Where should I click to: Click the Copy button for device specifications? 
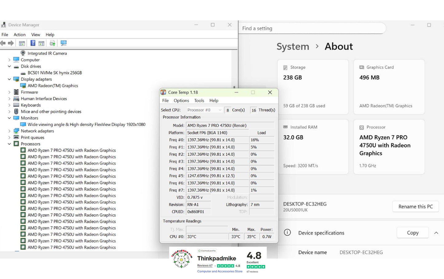[x=412, y=233]
